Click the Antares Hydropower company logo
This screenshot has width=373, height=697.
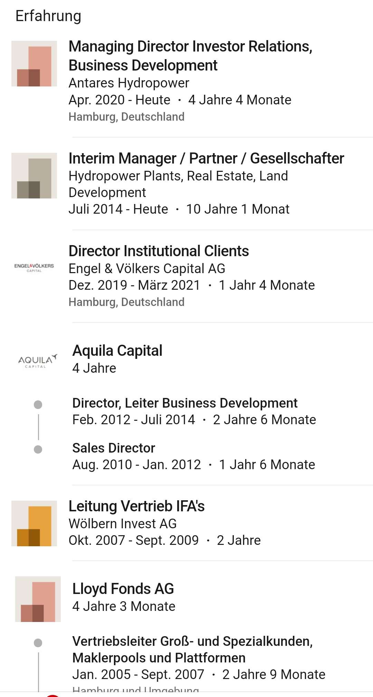tap(34, 64)
